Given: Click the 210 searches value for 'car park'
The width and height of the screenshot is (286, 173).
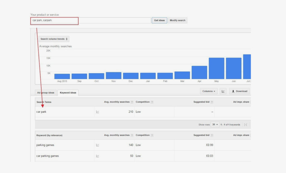Looking at the screenshot, I should (x=131, y=112).
